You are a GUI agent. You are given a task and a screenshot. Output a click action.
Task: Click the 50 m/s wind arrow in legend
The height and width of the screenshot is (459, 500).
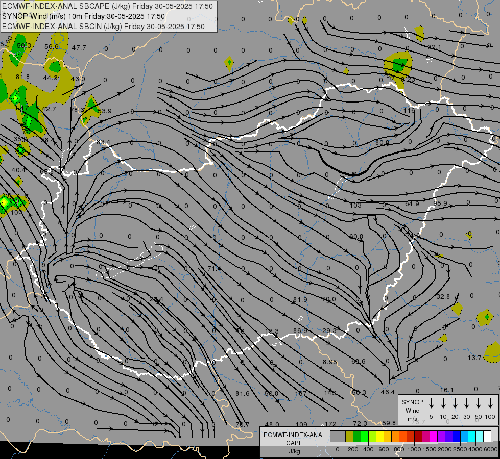pos(479,403)
